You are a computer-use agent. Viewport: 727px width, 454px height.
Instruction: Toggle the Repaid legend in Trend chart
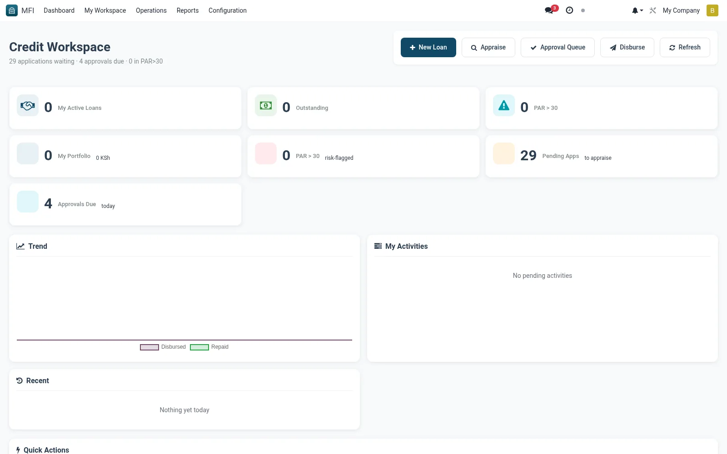click(209, 347)
